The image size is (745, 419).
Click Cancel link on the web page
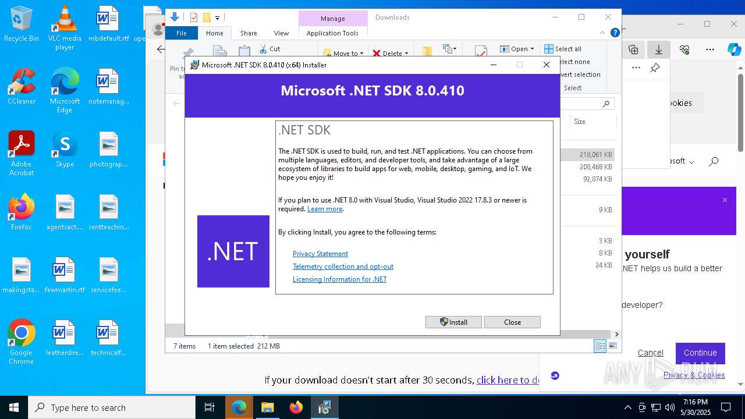(650, 353)
